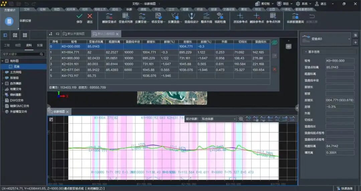Viewport: 361px width, 191px height.
Task: Click the dots icon left of view tabs
Action: coord(51,34)
